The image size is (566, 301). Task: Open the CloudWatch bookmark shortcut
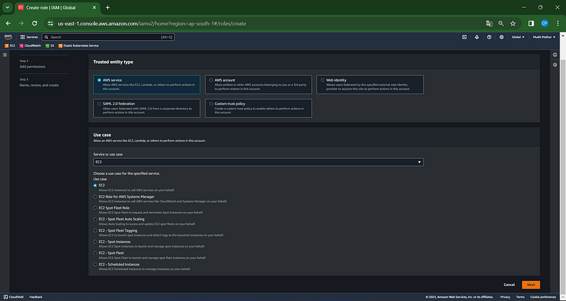[x=30, y=46]
